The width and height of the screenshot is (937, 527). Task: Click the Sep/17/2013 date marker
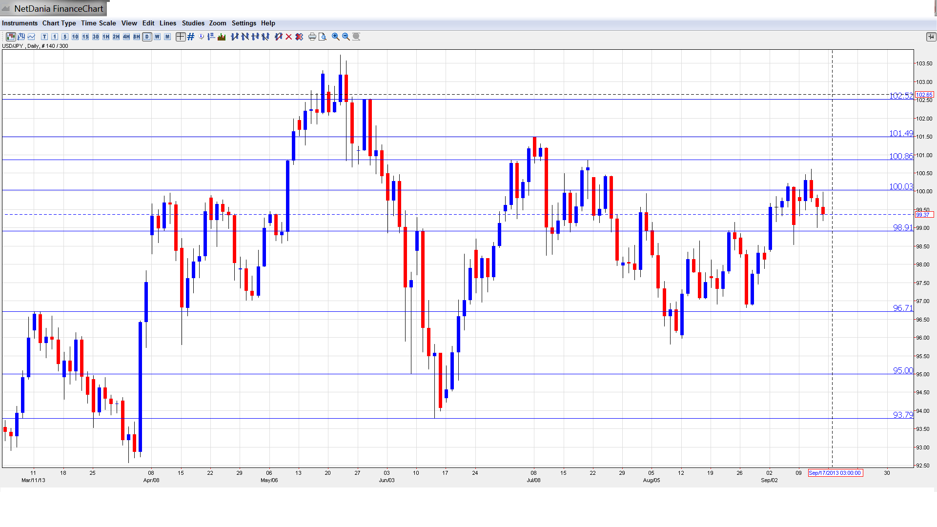835,473
